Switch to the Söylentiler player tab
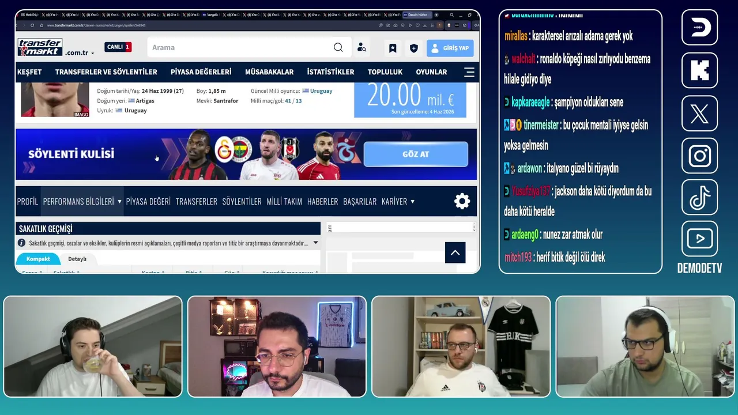738x415 pixels. click(242, 201)
